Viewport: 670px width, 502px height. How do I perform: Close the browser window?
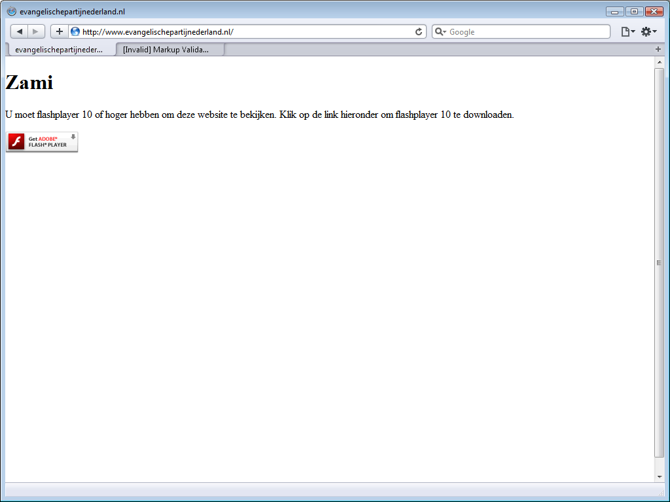(x=654, y=12)
